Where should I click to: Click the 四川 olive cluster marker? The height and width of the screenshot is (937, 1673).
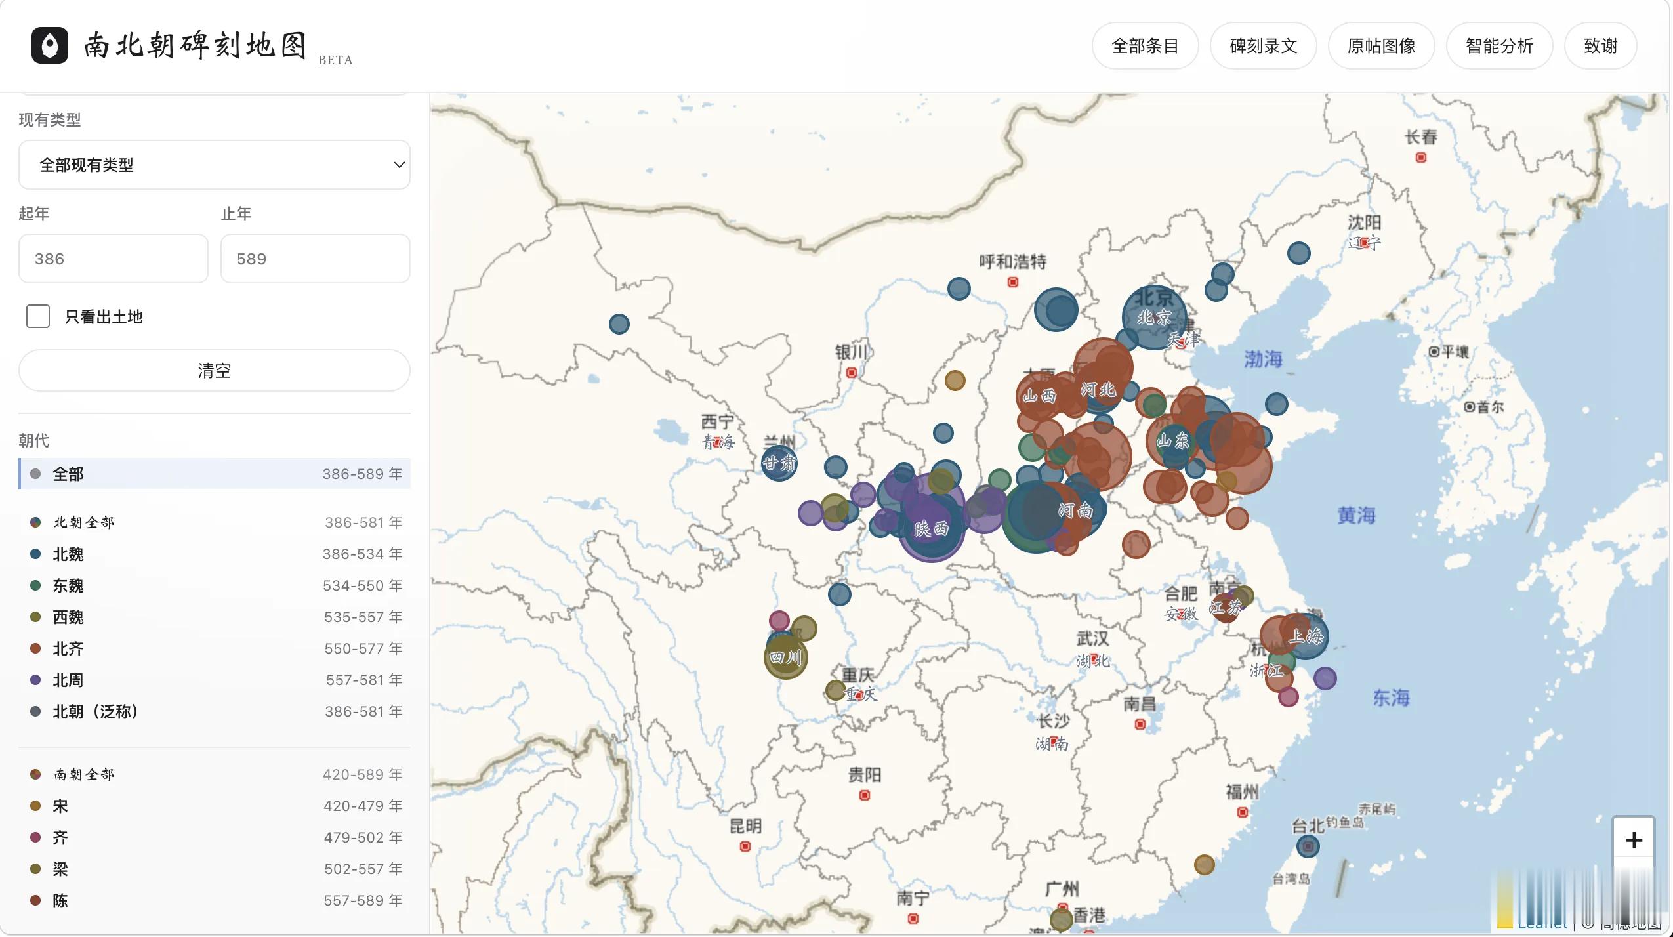pos(785,657)
